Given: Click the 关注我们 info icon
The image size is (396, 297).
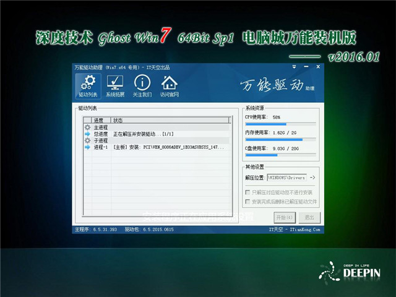Looking at the screenshot, I should click(x=142, y=86).
